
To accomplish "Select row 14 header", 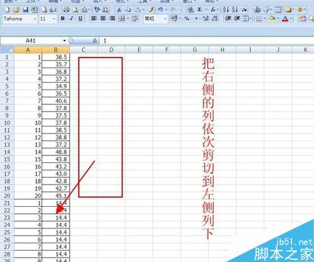I will 7,152.
